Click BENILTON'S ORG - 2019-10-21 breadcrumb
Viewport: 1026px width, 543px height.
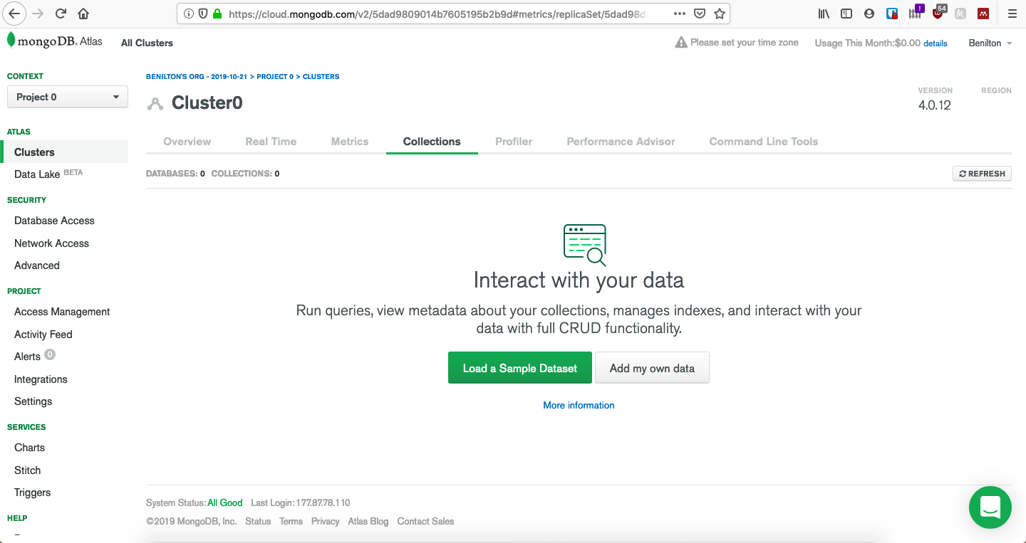tap(197, 76)
